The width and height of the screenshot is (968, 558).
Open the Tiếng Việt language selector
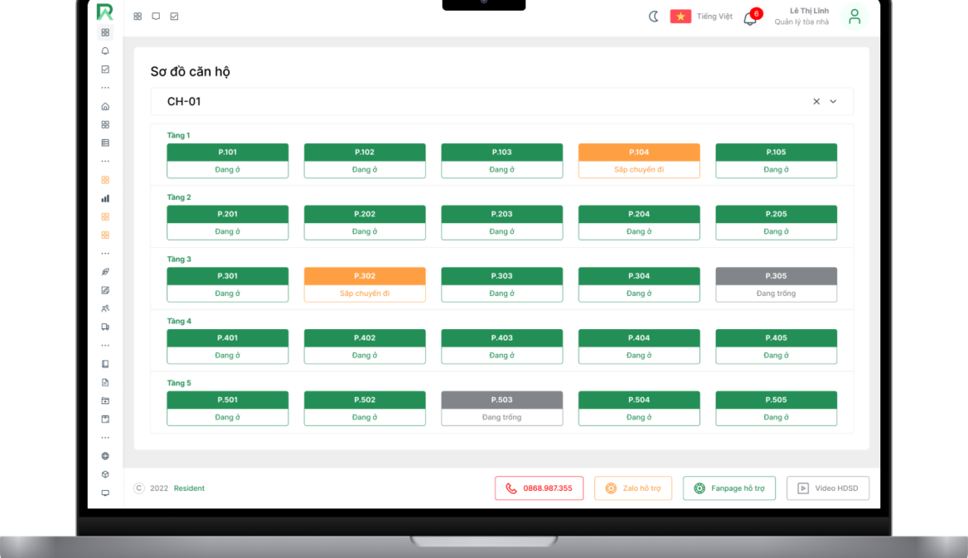point(702,17)
